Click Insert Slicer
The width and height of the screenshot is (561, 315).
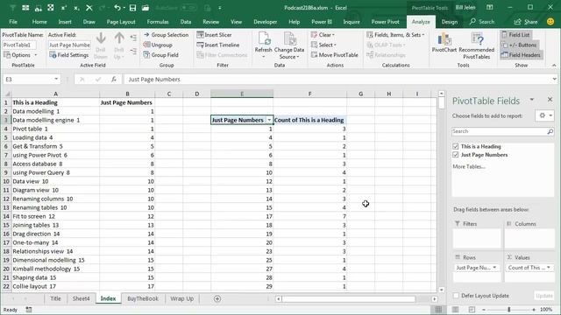tap(214, 35)
